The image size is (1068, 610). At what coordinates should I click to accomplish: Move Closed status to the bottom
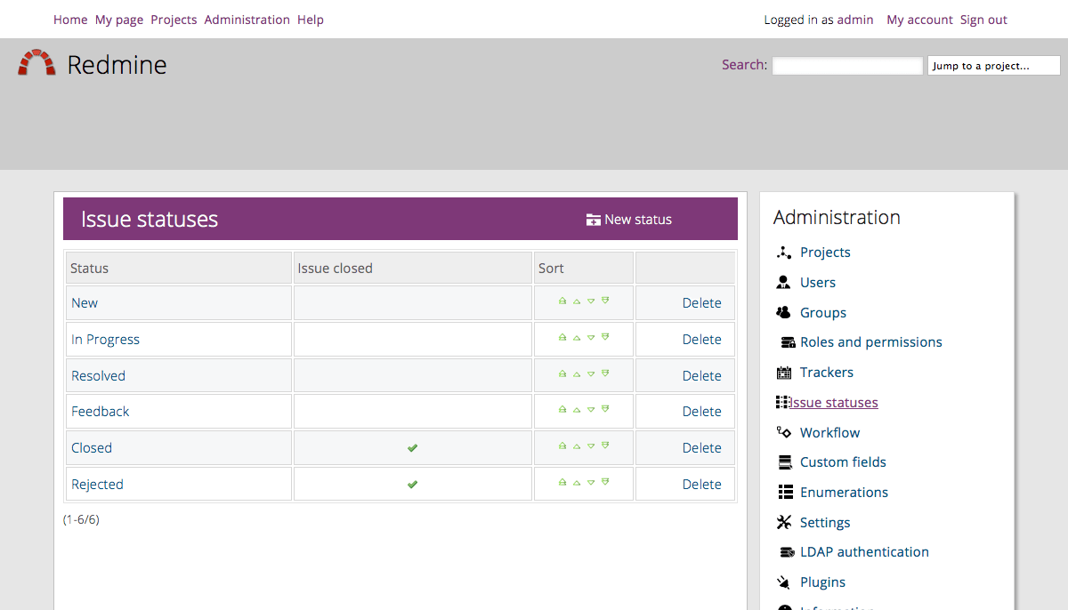tap(605, 446)
